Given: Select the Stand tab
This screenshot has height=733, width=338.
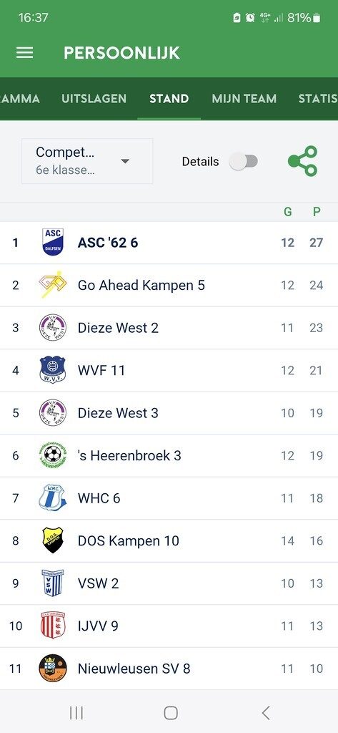Looking at the screenshot, I should [169, 99].
